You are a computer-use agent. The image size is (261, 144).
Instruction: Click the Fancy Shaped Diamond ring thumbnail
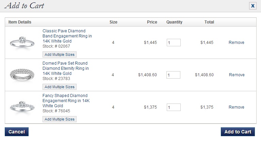22,107
